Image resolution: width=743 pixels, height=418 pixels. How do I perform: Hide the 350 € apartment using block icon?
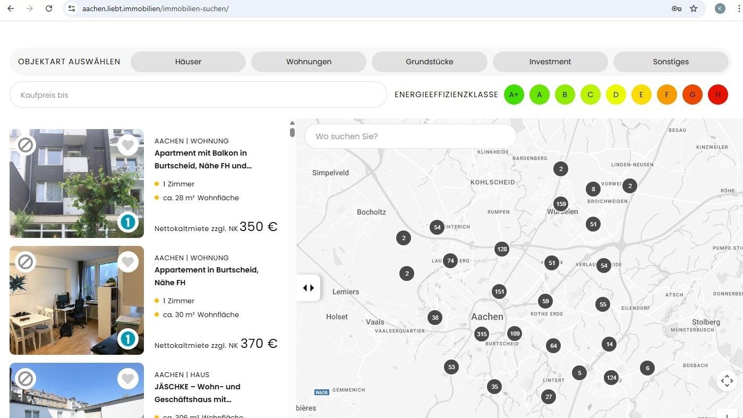[x=25, y=144]
